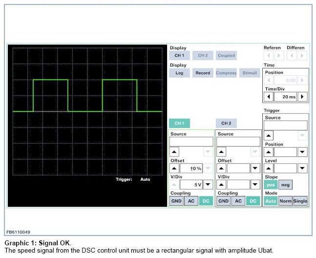The height and width of the screenshot is (258, 316).
Task: Switch to the CH 2 settings tab
Action: 226,123
